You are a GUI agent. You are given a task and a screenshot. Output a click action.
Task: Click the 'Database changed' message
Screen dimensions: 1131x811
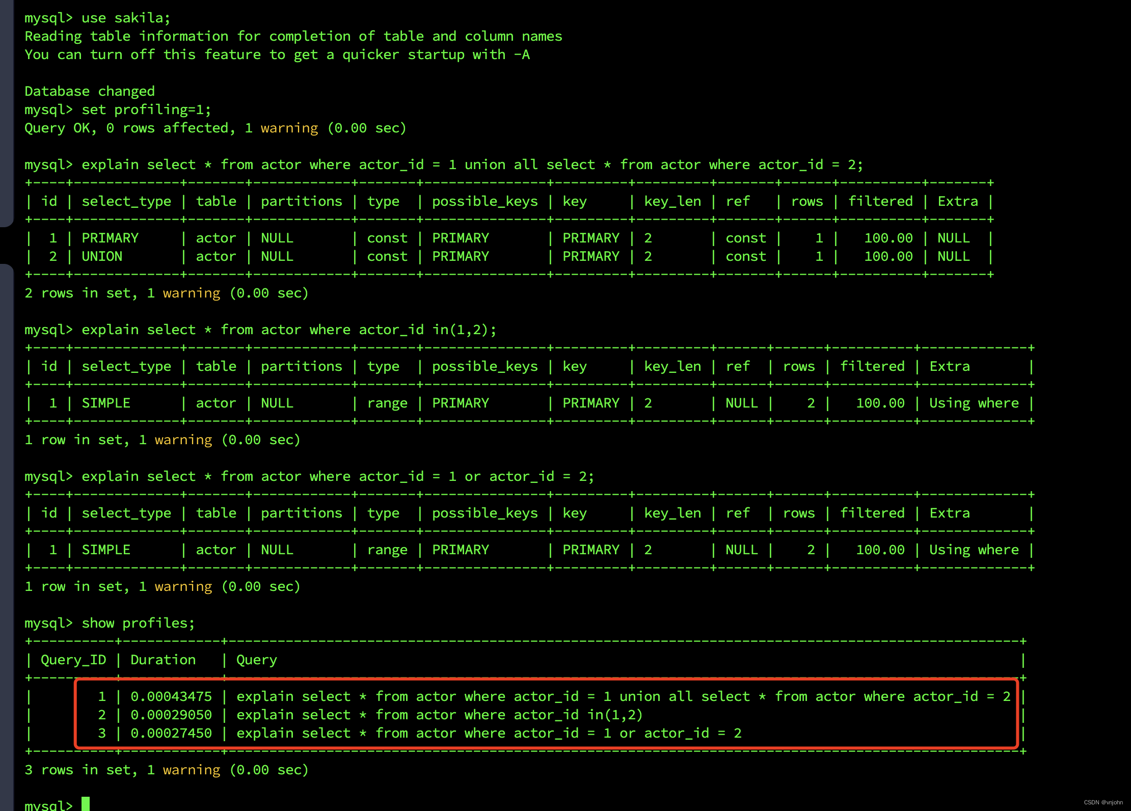pos(90,91)
